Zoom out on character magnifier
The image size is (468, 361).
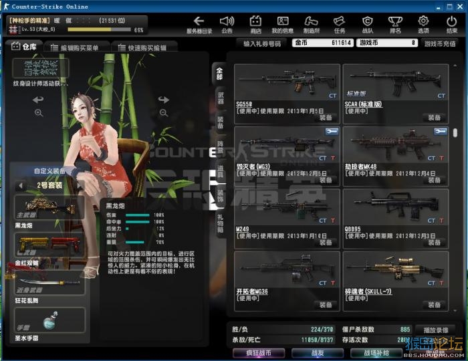(x=163, y=113)
